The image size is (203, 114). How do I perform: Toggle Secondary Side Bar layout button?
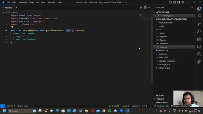point(179,2)
